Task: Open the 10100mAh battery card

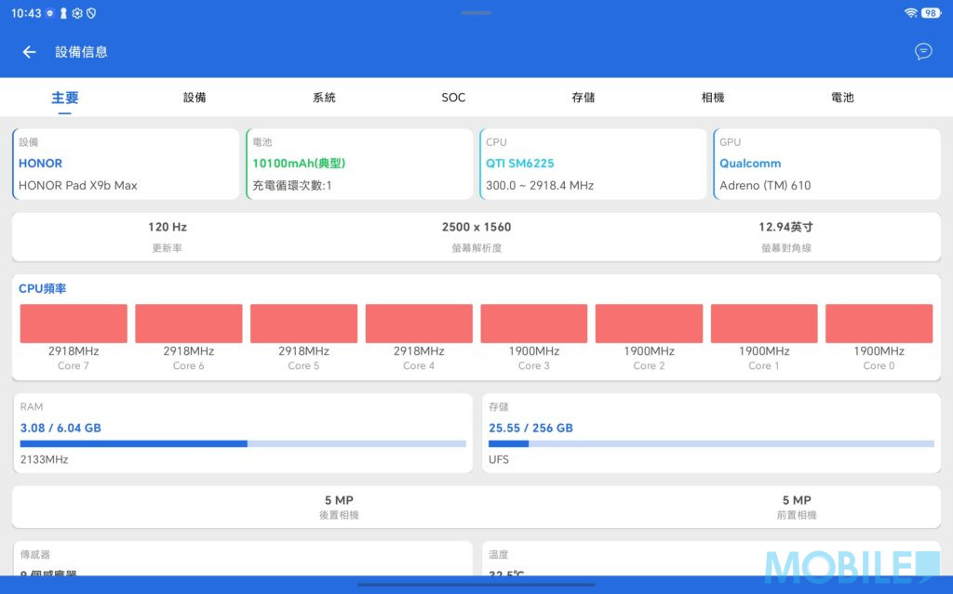Action: point(359,164)
